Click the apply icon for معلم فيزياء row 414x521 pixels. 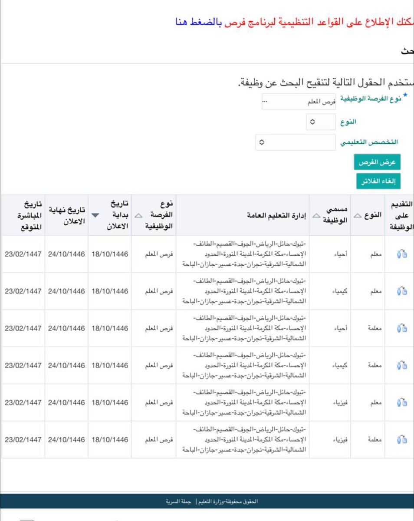click(x=402, y=402)
